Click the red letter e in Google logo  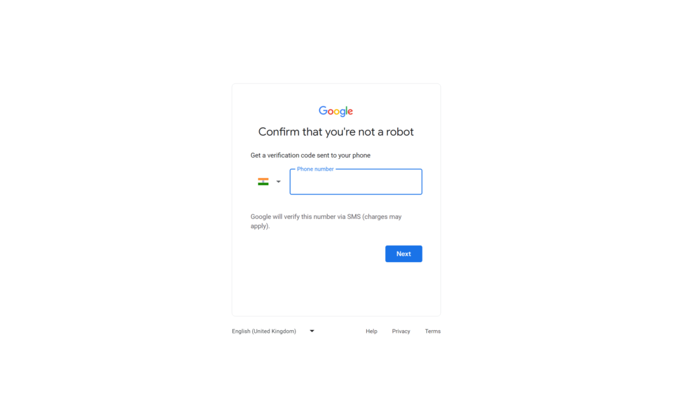tap(350, 112)
